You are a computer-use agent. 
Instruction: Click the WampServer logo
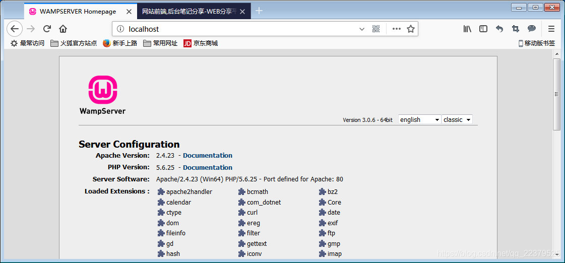(x=103, y=95)
